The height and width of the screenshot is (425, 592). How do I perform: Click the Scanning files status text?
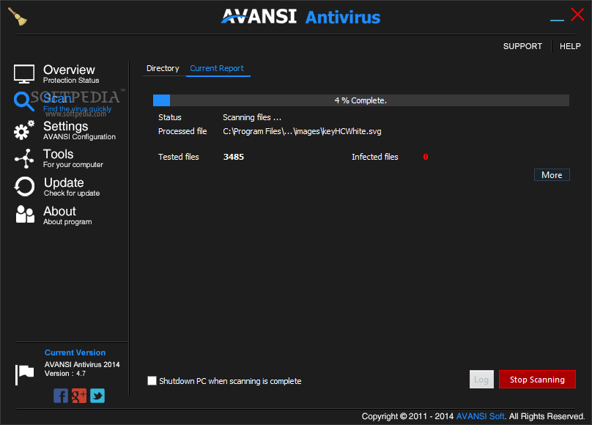pos(252,117)
